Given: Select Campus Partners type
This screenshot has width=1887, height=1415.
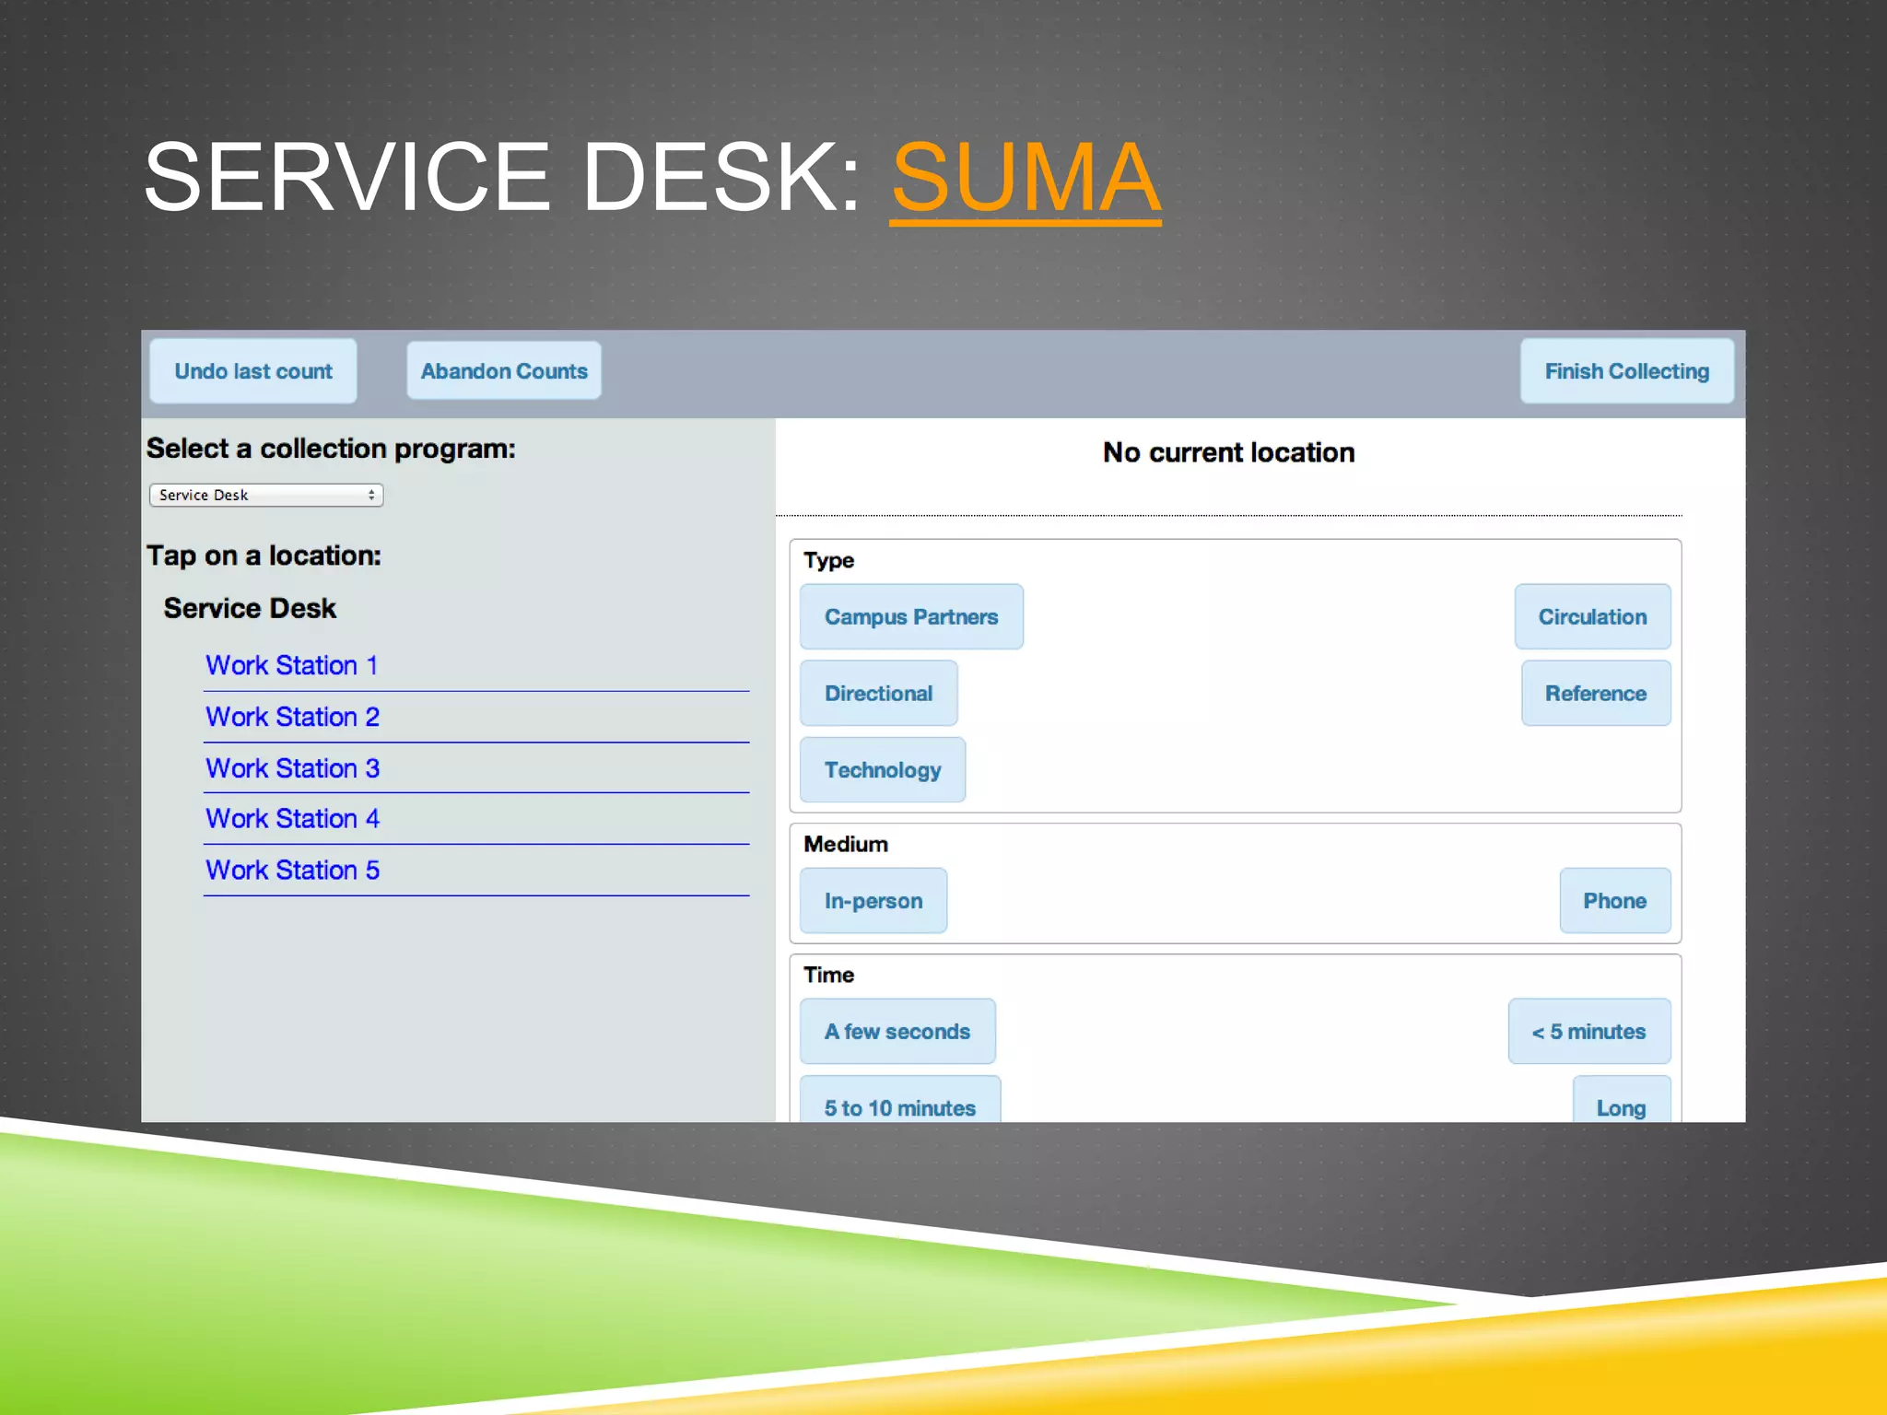Looking at the screenshot, I should [x=910, y=616].
